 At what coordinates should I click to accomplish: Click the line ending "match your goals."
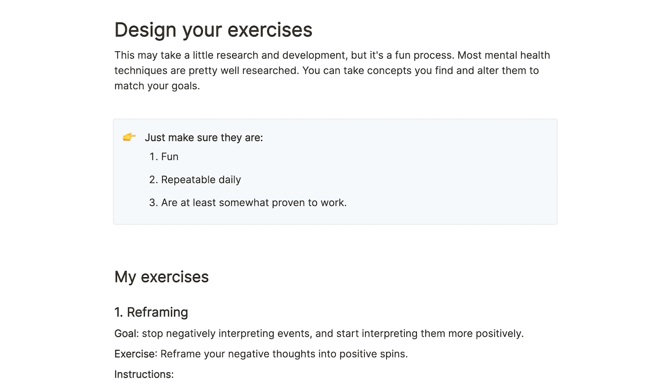pyautogui.click(x=157, y=86)
